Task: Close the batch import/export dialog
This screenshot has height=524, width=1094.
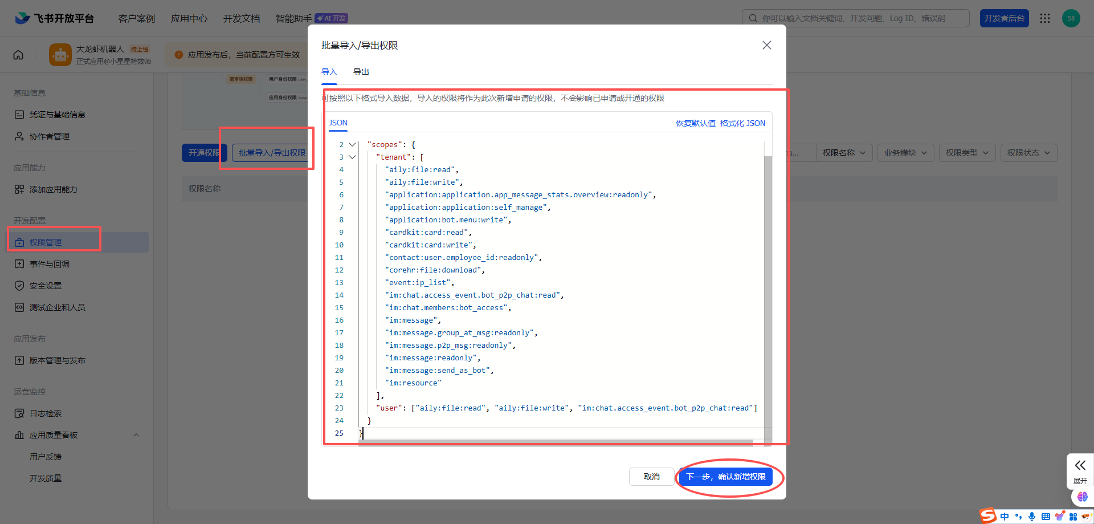Action: coord(766,45)
